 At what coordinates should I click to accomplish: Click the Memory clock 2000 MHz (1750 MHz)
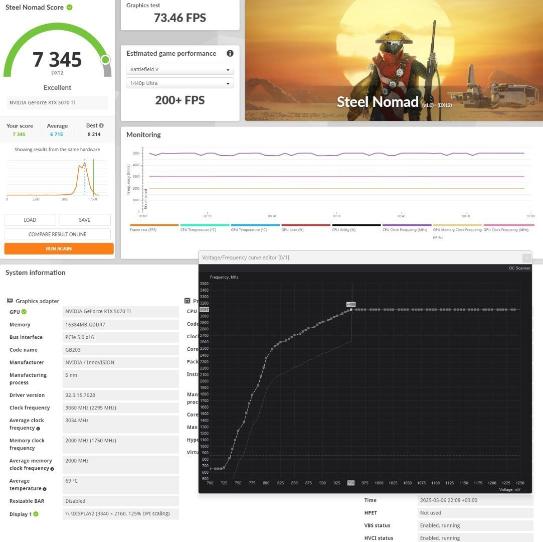coord(120,444)
